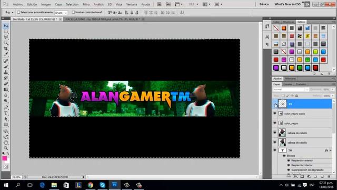Click fx add layer style button

click(295, 176)
